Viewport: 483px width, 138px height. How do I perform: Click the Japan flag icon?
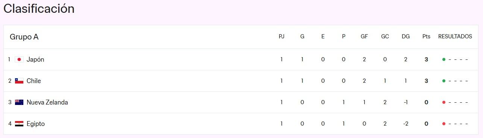click(19, 59)
